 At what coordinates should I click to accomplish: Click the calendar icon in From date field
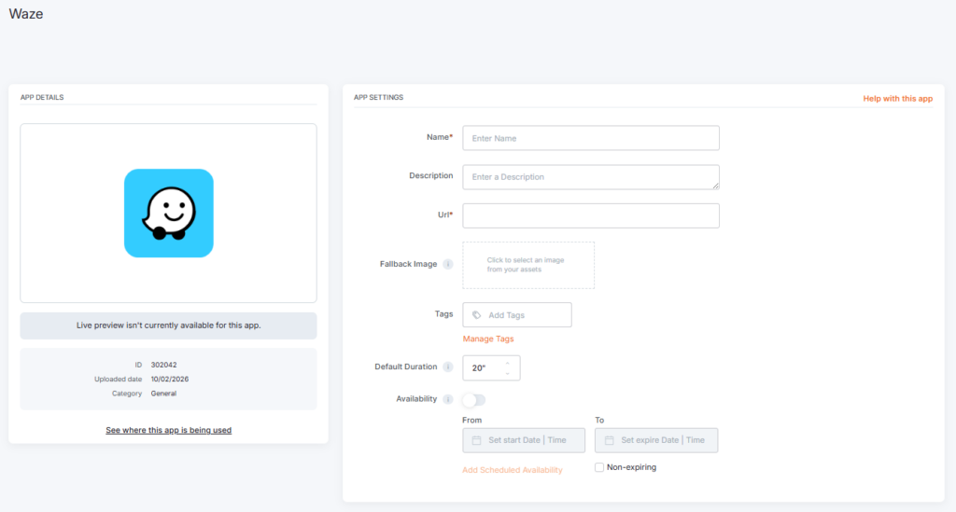tap(476, 440)
